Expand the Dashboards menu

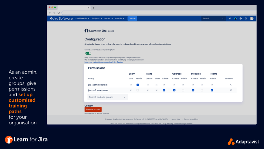[x=82, y=19]
